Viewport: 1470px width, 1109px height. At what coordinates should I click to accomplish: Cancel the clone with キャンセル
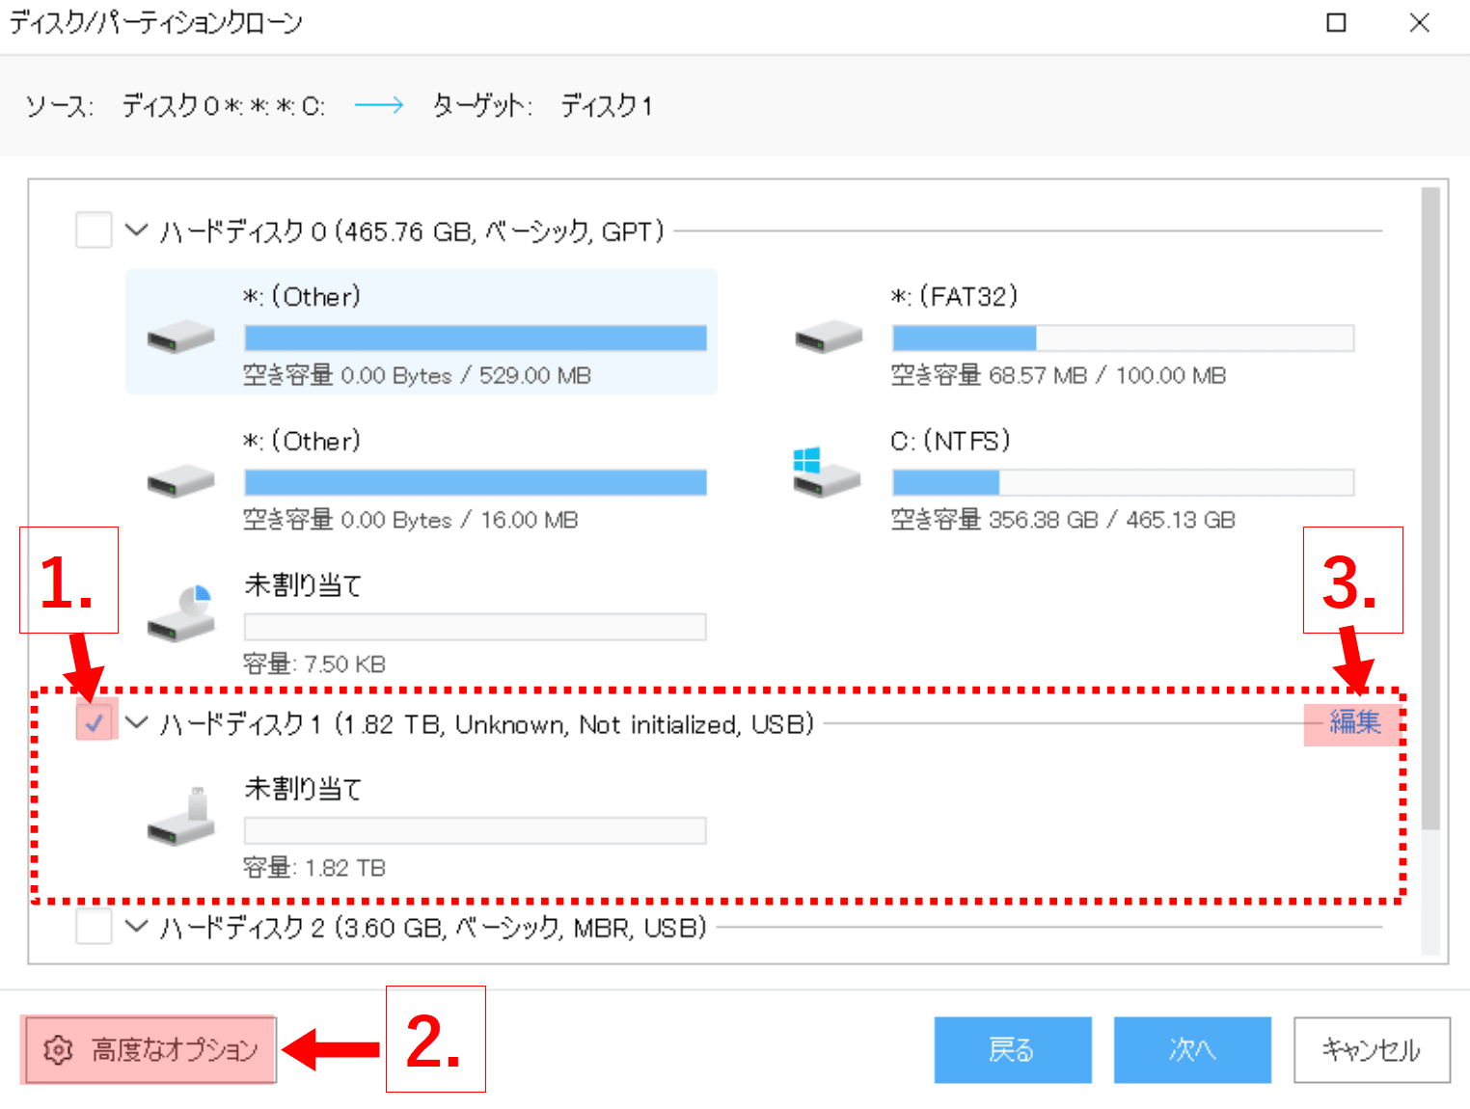click(1371, 1049)
